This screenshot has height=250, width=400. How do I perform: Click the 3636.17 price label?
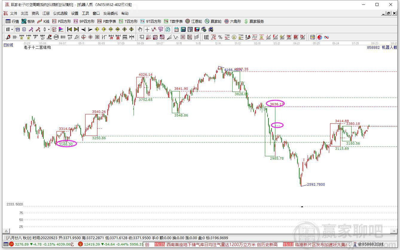pyautogui.click(x=277, y=104)
